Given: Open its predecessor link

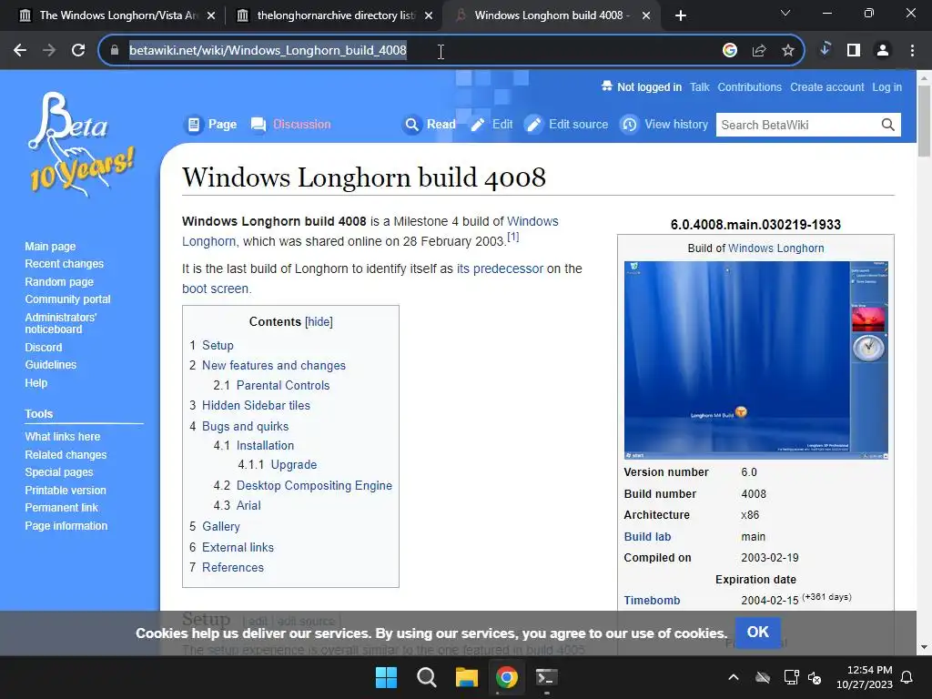Looking at the screenshot, I should [x=500, y=268].
